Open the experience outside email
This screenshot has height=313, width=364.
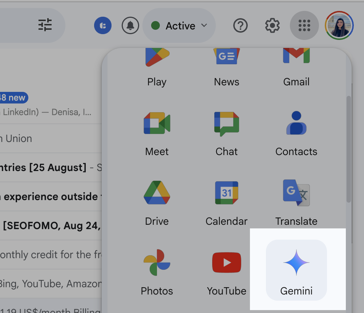click(50, 196)
